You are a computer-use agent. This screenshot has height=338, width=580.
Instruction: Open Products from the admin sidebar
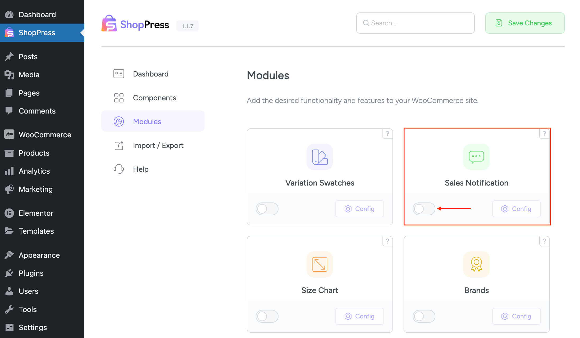pos(34,153)
